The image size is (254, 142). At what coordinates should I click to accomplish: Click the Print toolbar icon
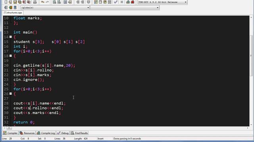click(x=35, y=2)
